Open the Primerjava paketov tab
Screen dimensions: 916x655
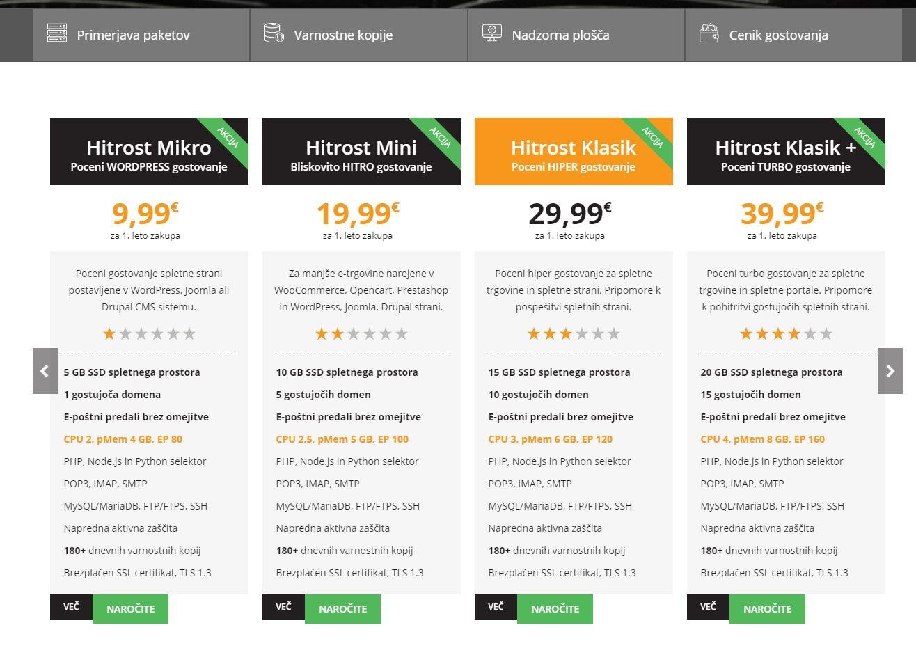[x=141, y=35]
